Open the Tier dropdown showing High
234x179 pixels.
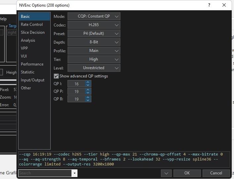(94, 59)
